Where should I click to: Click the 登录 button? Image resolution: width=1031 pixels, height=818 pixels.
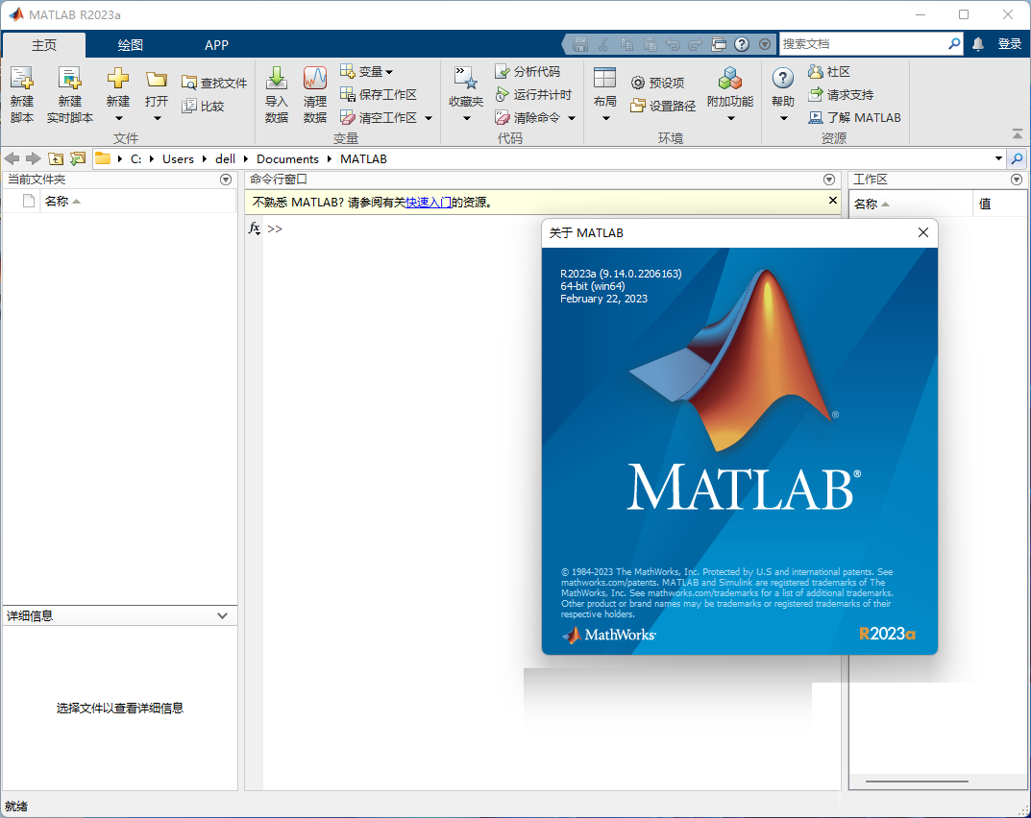(x=1009, y=43)
